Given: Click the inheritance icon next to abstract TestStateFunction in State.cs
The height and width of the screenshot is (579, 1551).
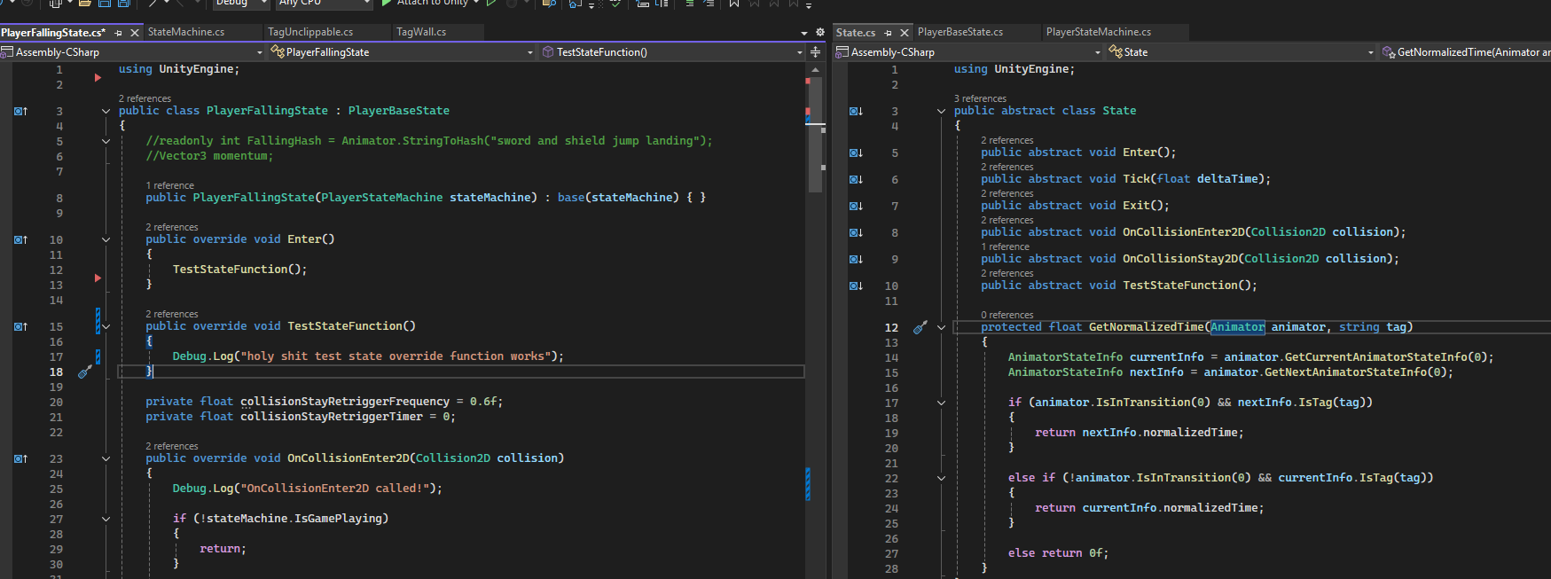Looking at the screenshot, I should tap(856, 286).
